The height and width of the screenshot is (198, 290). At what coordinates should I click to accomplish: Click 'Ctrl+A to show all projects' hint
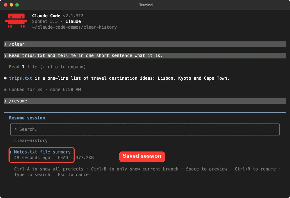coord(49,169)
